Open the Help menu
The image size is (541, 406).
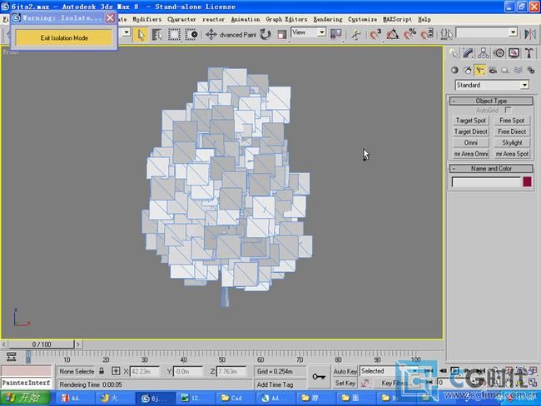[424, 19]
